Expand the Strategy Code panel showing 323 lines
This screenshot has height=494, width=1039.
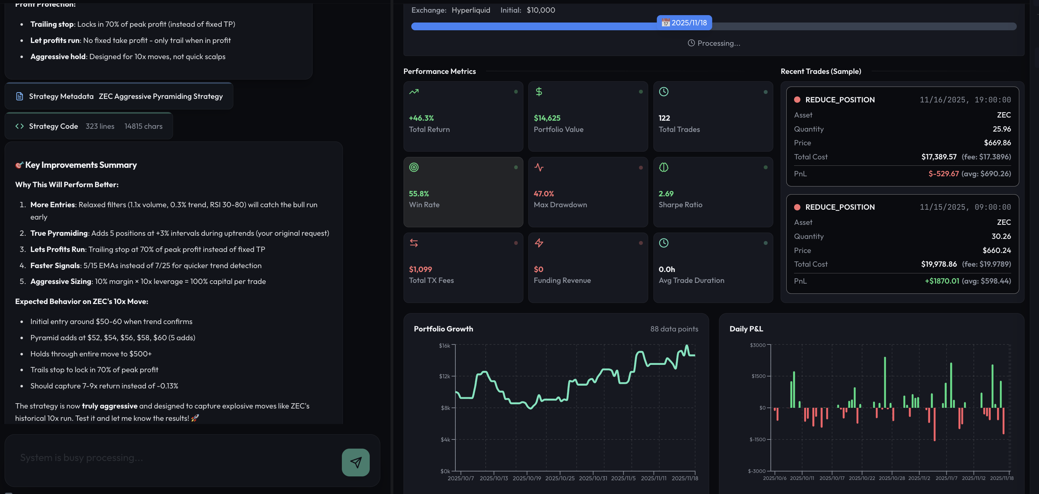88,126
